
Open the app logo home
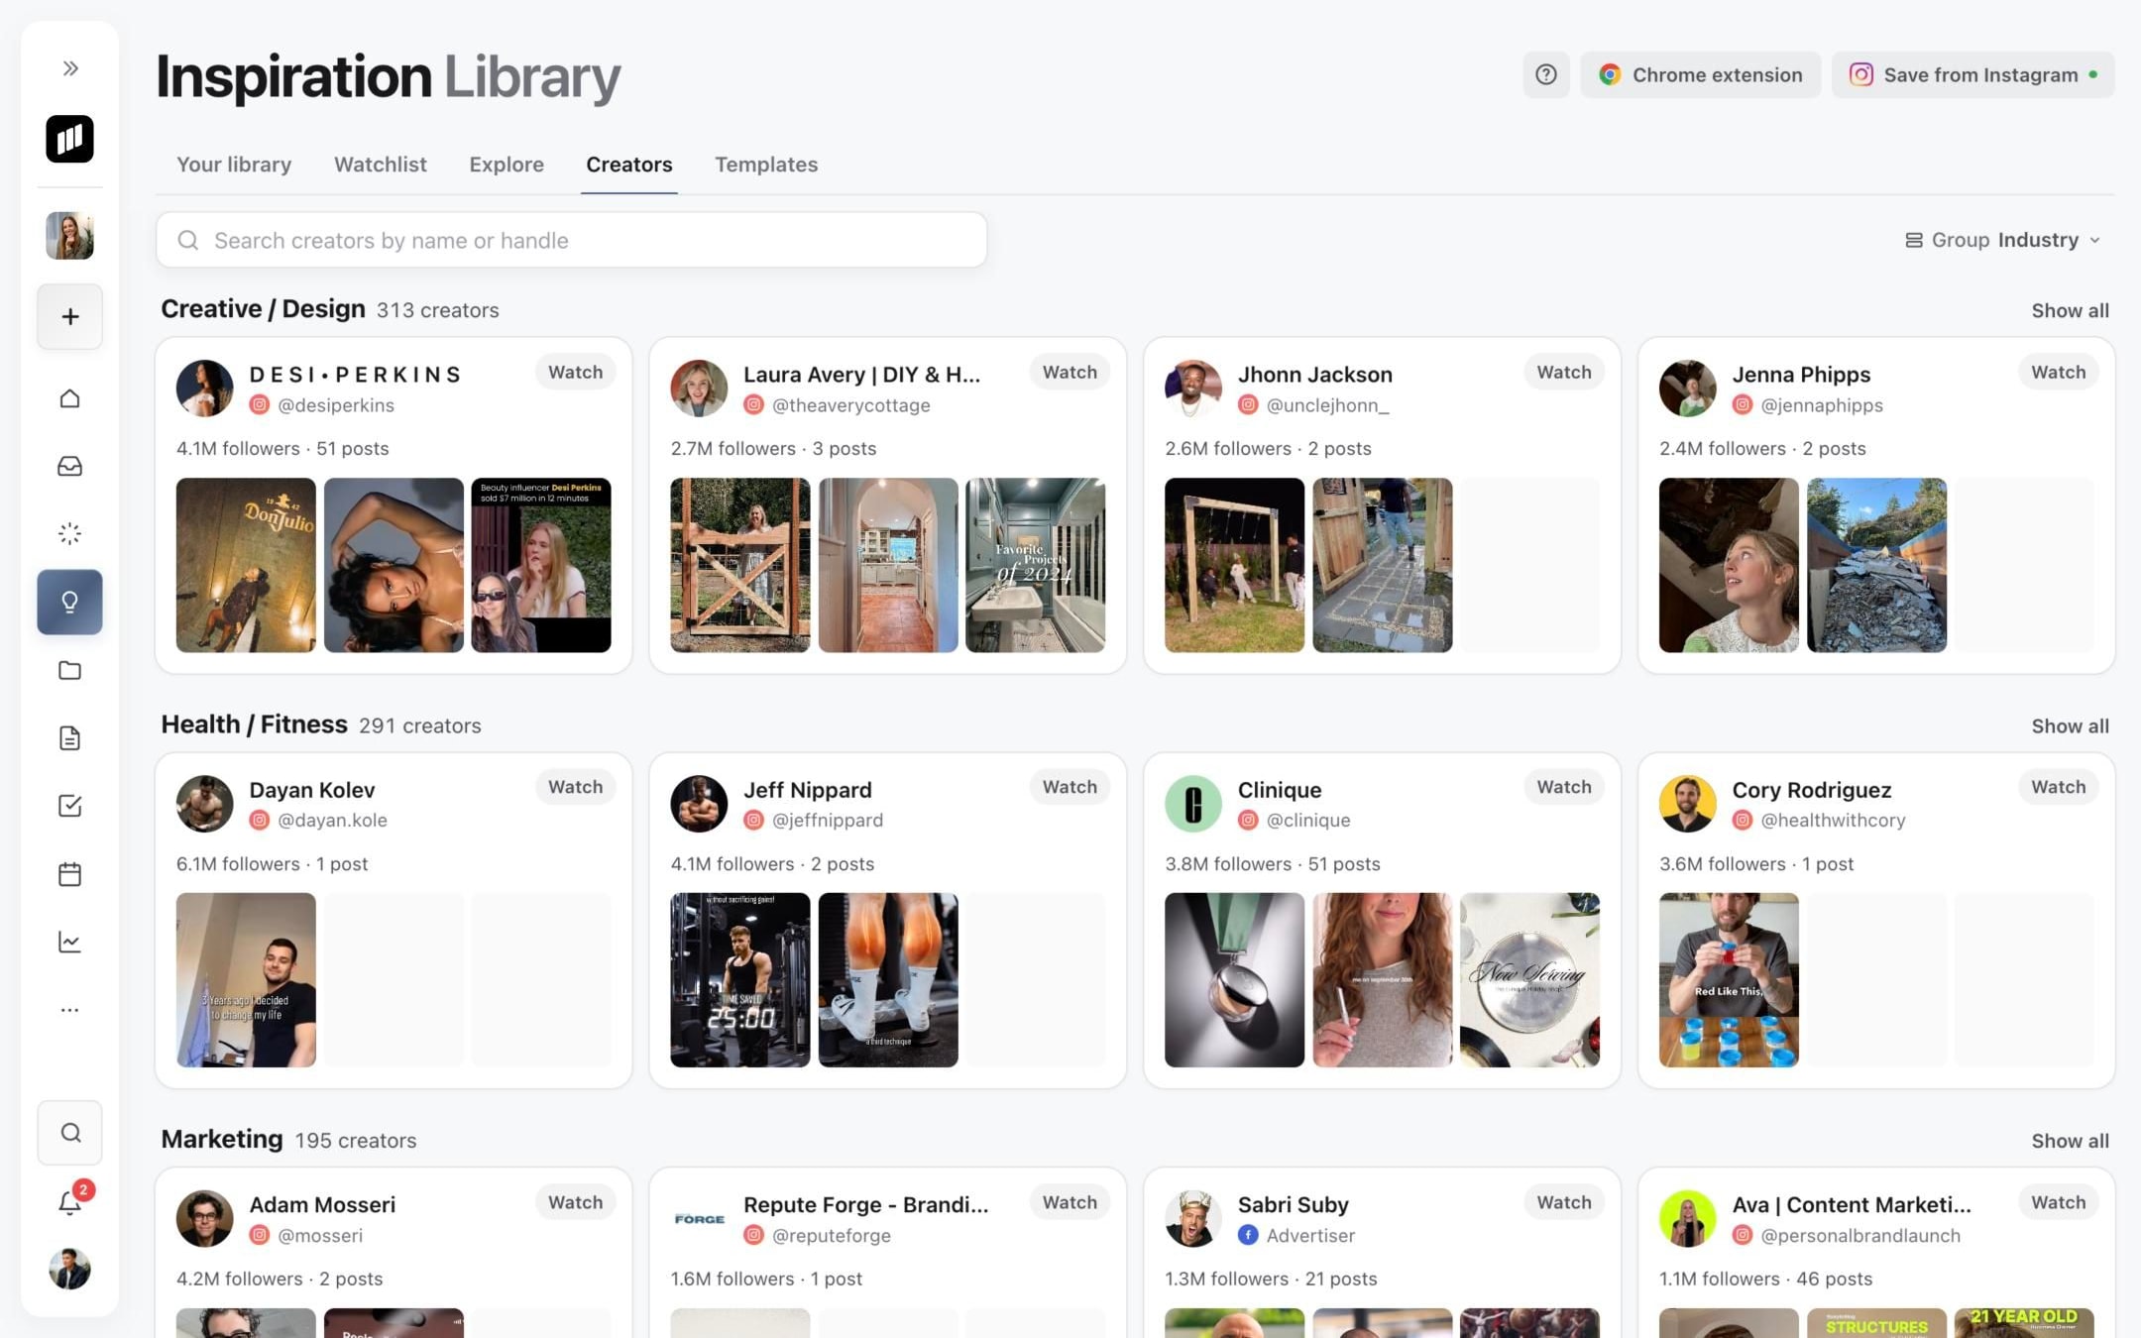[69, 139]
